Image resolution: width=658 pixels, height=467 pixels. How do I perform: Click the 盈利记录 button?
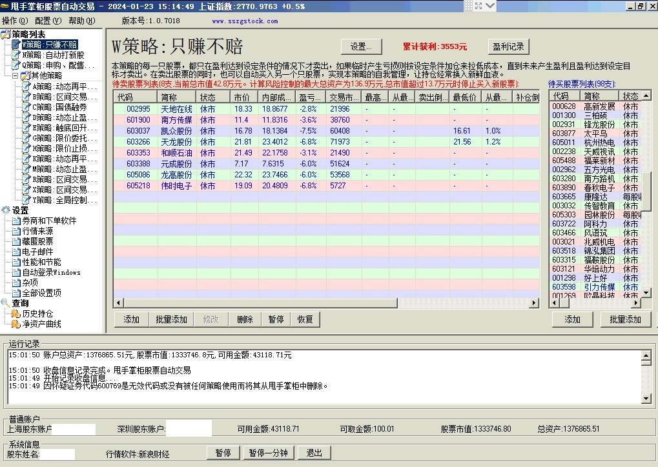pyautogui.click(x=508, y=47)
